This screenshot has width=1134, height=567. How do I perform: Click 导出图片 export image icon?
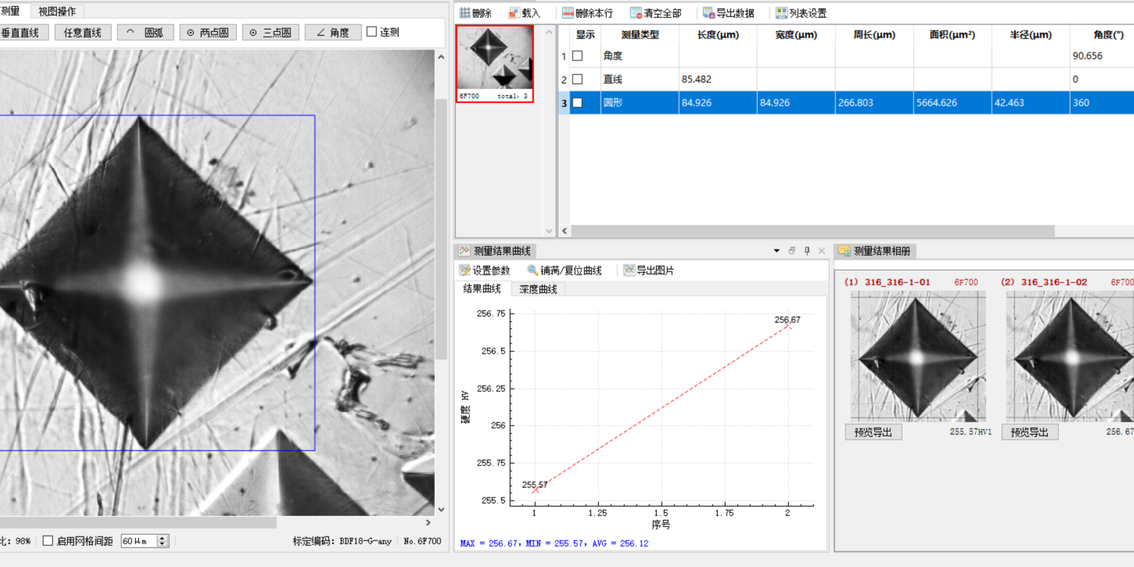tap(629, 271)
